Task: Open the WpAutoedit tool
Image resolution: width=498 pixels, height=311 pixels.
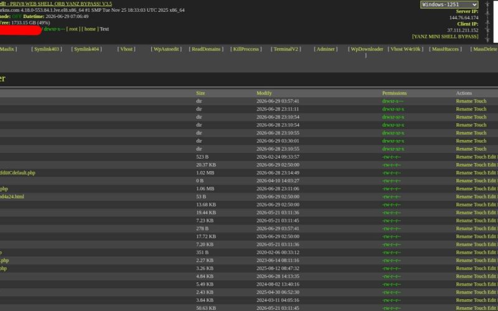Action: pos(166,49)
